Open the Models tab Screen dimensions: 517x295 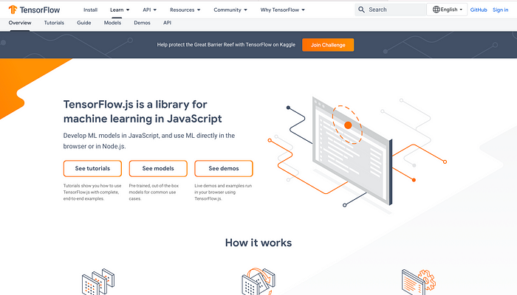tap(112, 23)
